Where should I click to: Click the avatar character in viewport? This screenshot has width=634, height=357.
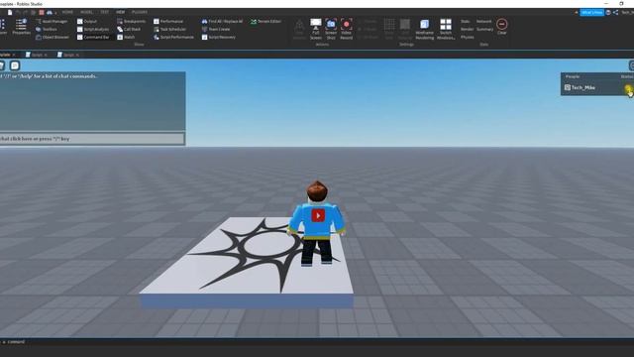[x=317, y=223]
